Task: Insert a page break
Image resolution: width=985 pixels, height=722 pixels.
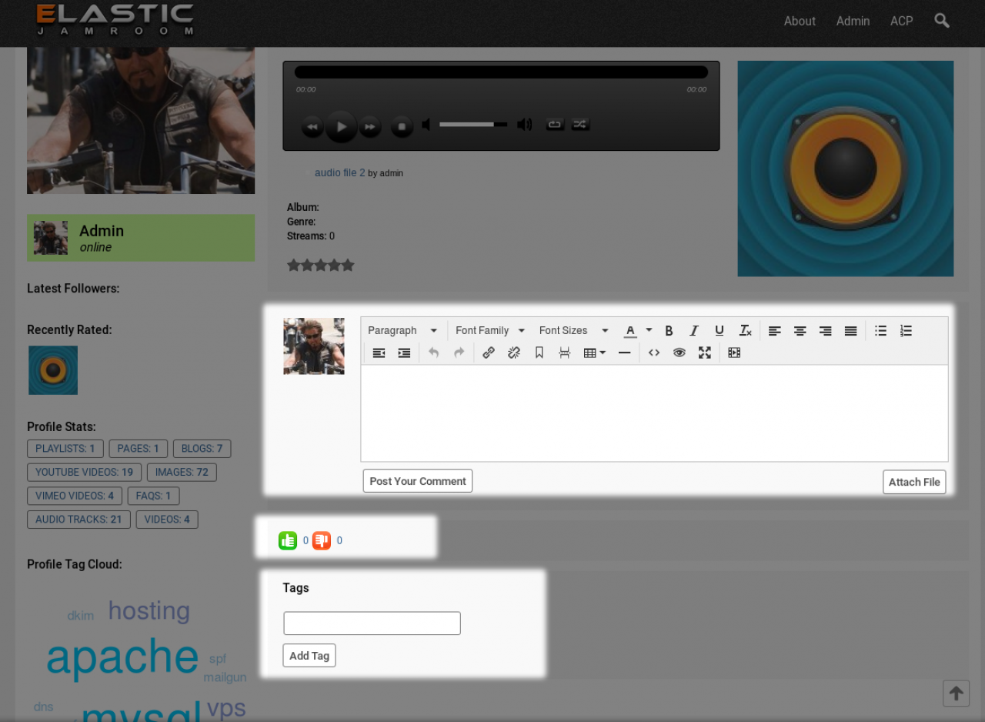Action: [x=565, y=353]
